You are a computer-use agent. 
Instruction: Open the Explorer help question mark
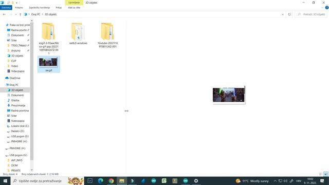point(327,8)
